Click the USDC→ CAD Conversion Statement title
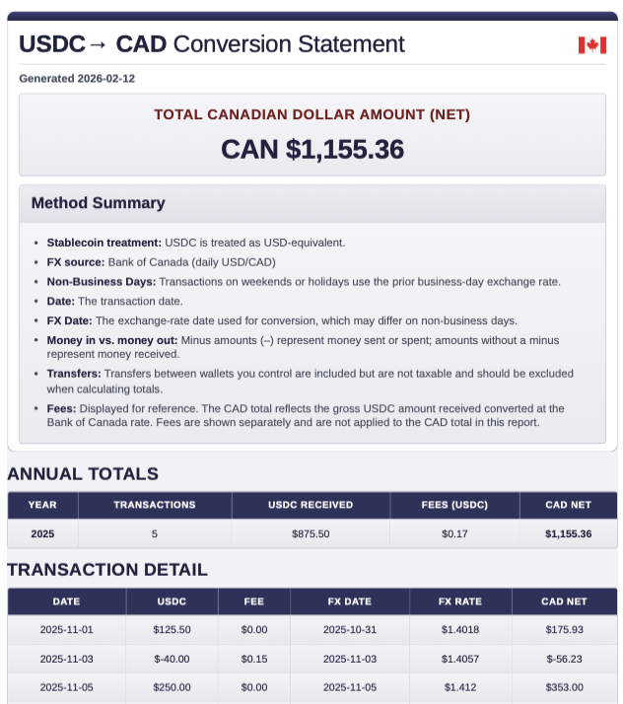The image size is (623, 704). click(x=212, y=44)
